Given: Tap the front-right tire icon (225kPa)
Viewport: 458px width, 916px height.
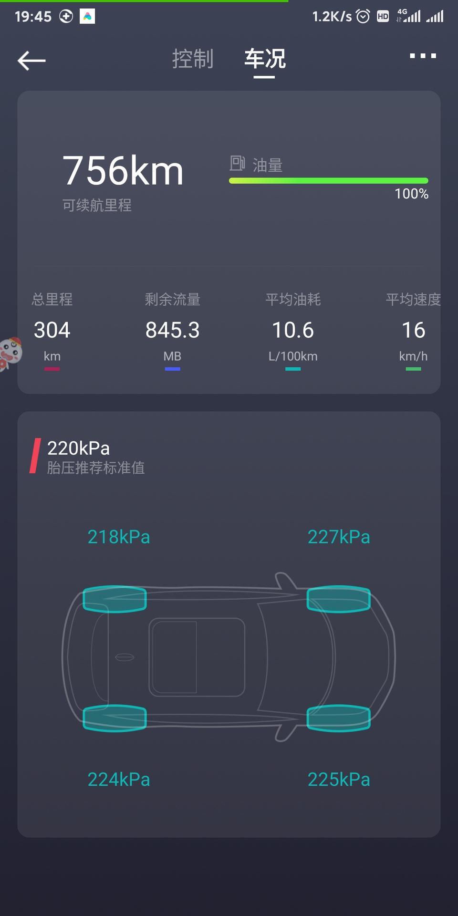Looking at the screenshot, I should tap(339, 718).
